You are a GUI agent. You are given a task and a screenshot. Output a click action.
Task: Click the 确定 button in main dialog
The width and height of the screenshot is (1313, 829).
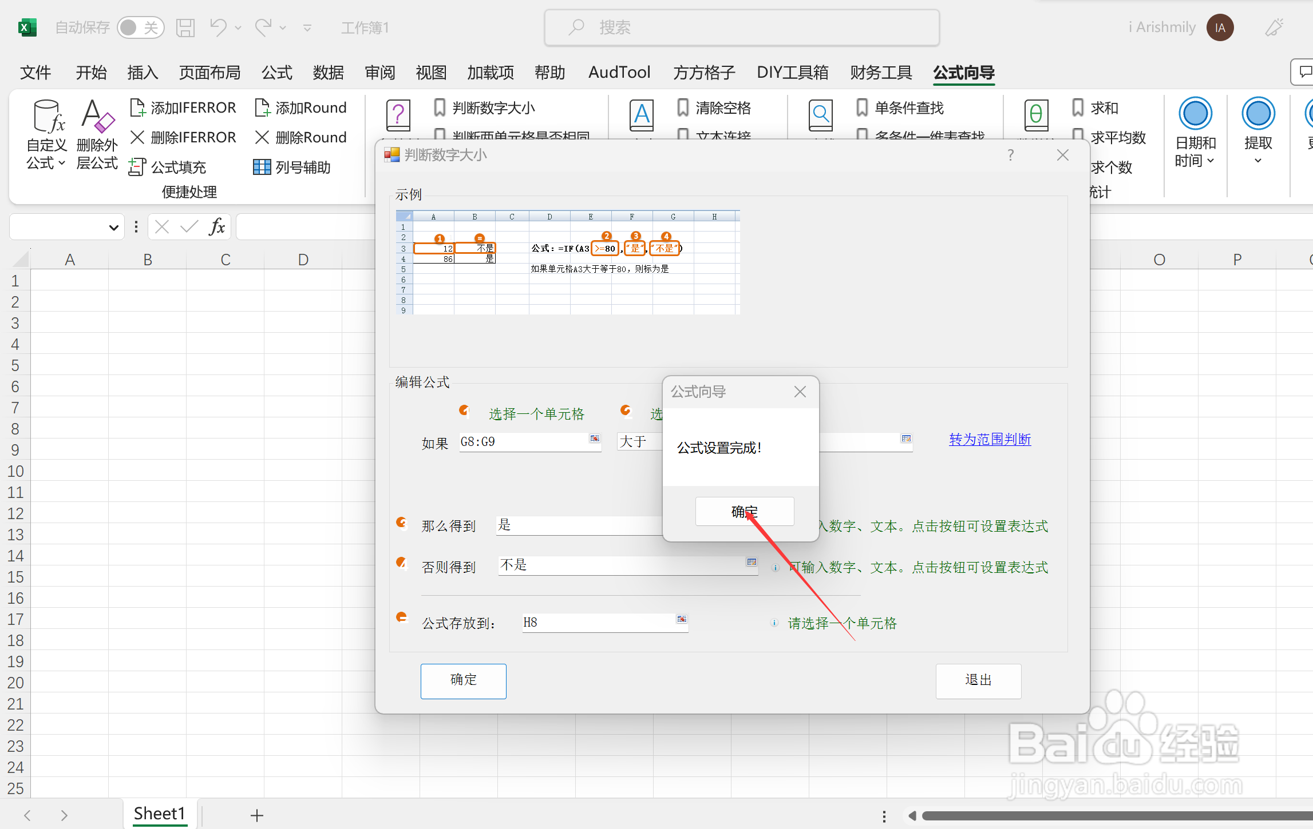pos(463,680)
